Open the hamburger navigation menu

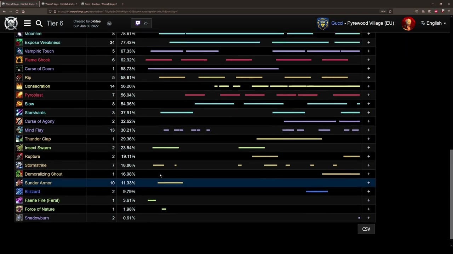(27, 23)
